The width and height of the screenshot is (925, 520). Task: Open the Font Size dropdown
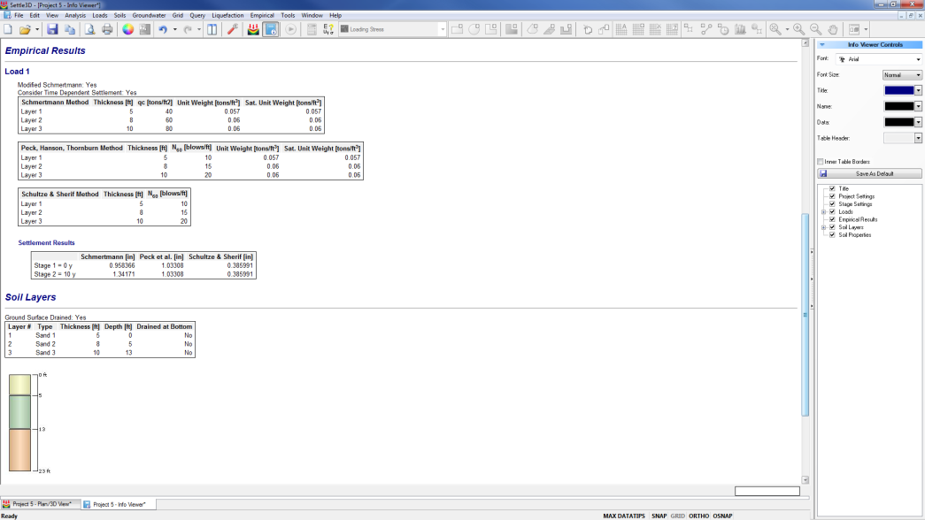pos(902,73)
